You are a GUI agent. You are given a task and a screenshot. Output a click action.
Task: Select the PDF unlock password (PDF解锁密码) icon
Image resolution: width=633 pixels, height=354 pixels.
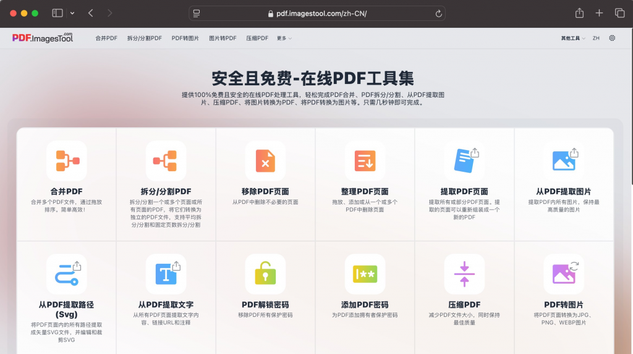pos(265,274)
